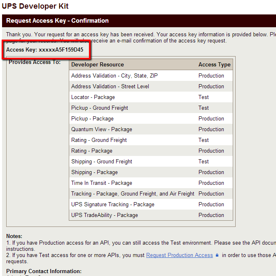Click the lock icon beside Request Production Access
The image size is (276, 276).
click(x=217, y=255)
